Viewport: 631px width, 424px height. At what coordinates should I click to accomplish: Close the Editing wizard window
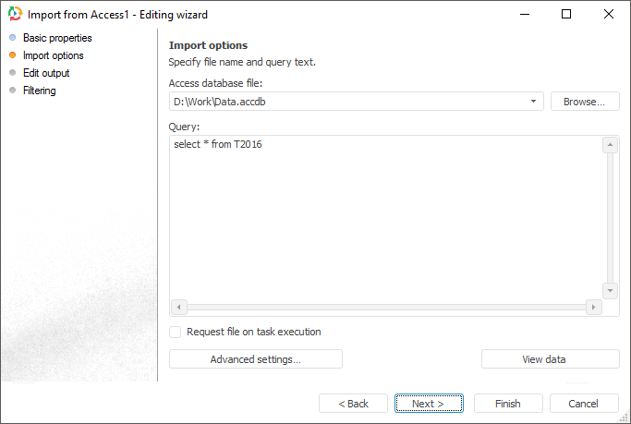coord(608,15)
